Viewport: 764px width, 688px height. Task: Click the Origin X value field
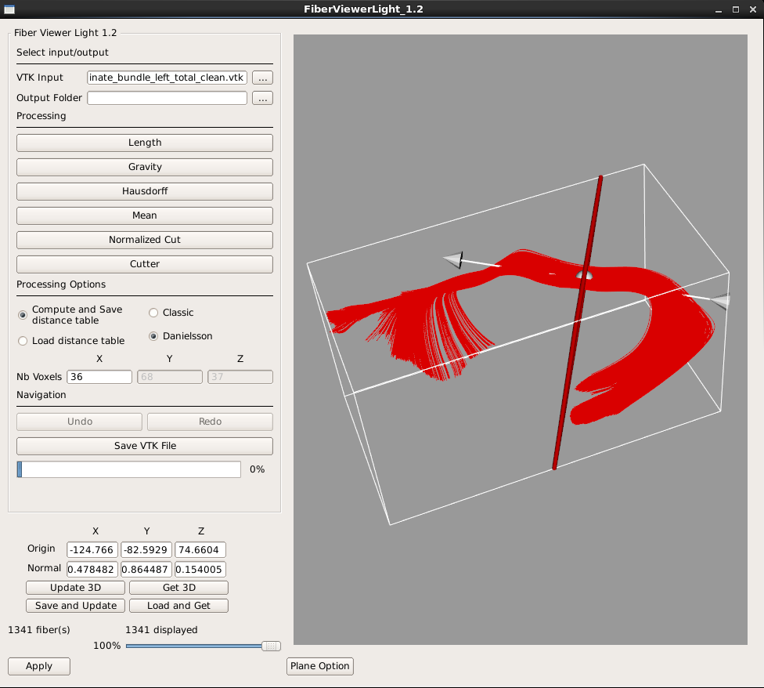(x=92, y=550)
